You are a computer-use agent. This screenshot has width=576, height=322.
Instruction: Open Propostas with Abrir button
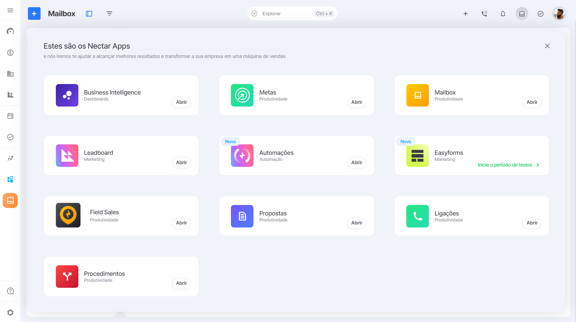click(357, 223)
